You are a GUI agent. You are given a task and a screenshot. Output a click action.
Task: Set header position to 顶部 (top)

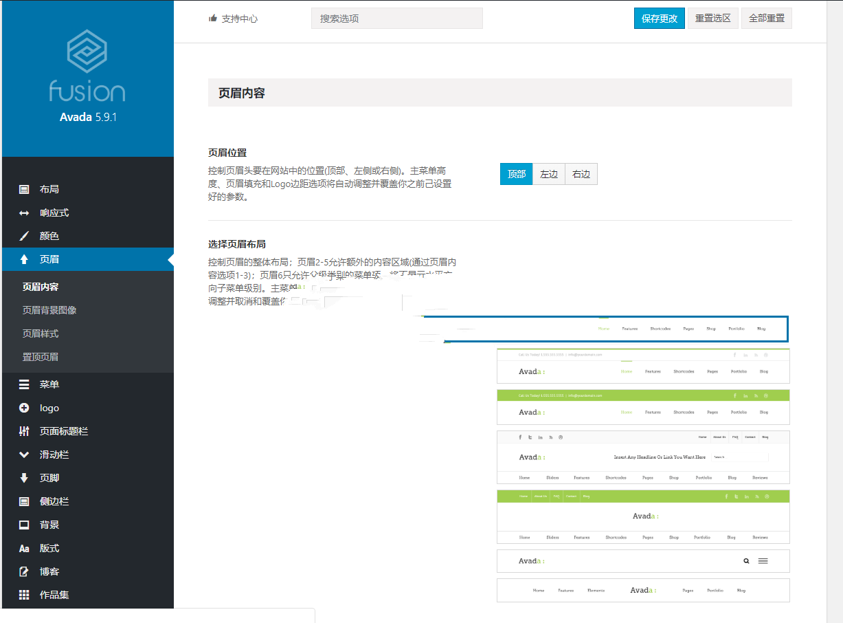pyautogui.click(x=516, y=175)
